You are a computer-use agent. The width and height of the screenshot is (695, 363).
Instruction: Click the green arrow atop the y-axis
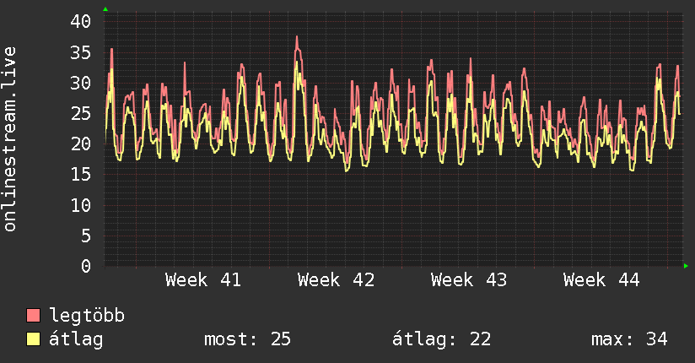pyautogui.click(x=105, y=9)
